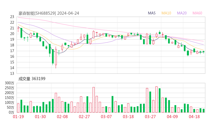
Task: Click the 02-08 date label
Action: coord(62,117)
